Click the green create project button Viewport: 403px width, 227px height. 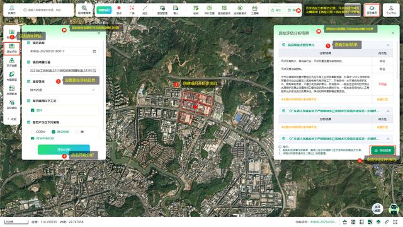click(104, 10)
